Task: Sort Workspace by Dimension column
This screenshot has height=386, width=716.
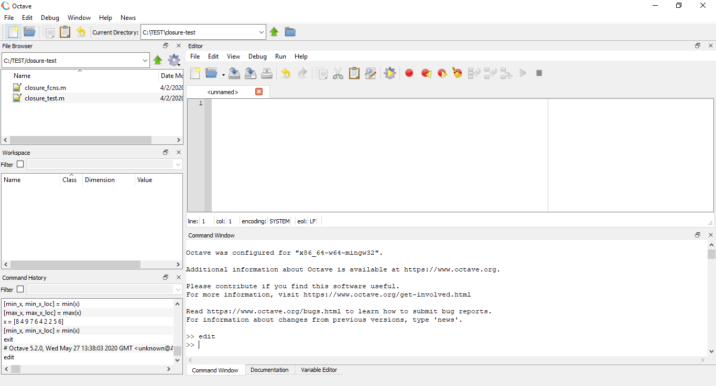Action: pos(100,179)
